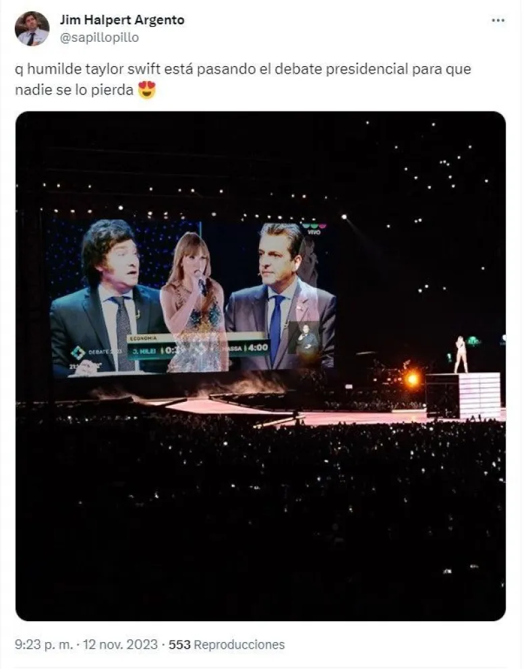Click the profile avatar of Jim Halpert Argento
The height and width of the screenshot is (669, 524).
point(32,29)
